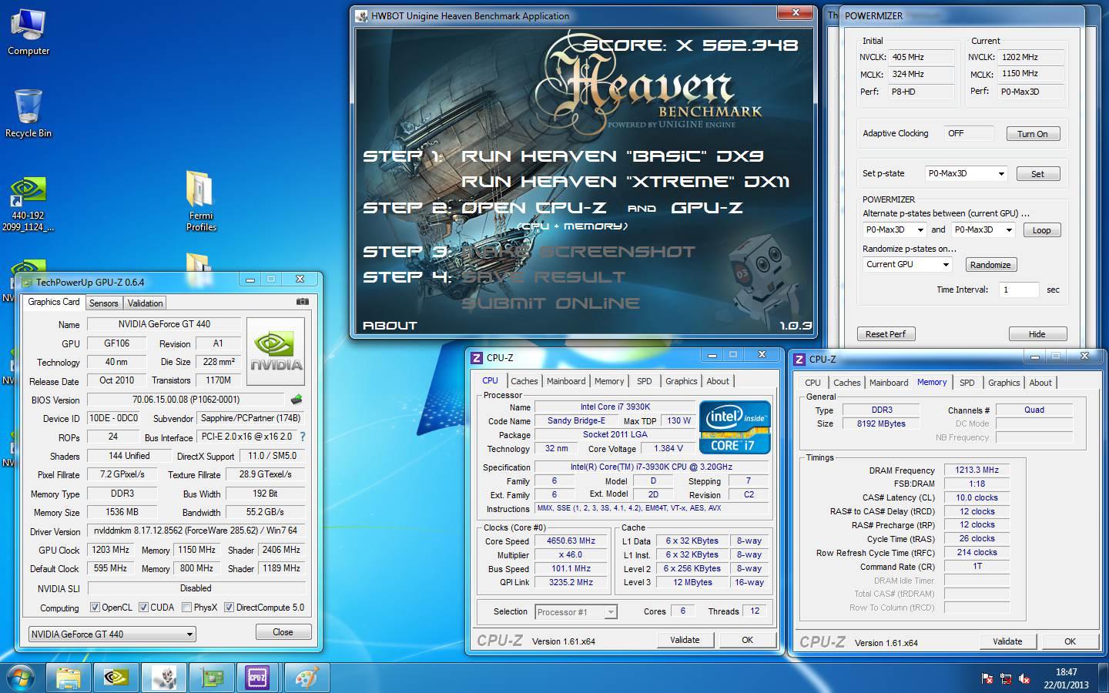
Task: Click the GPU-Z title bar icon
Action: click(27, 283)
